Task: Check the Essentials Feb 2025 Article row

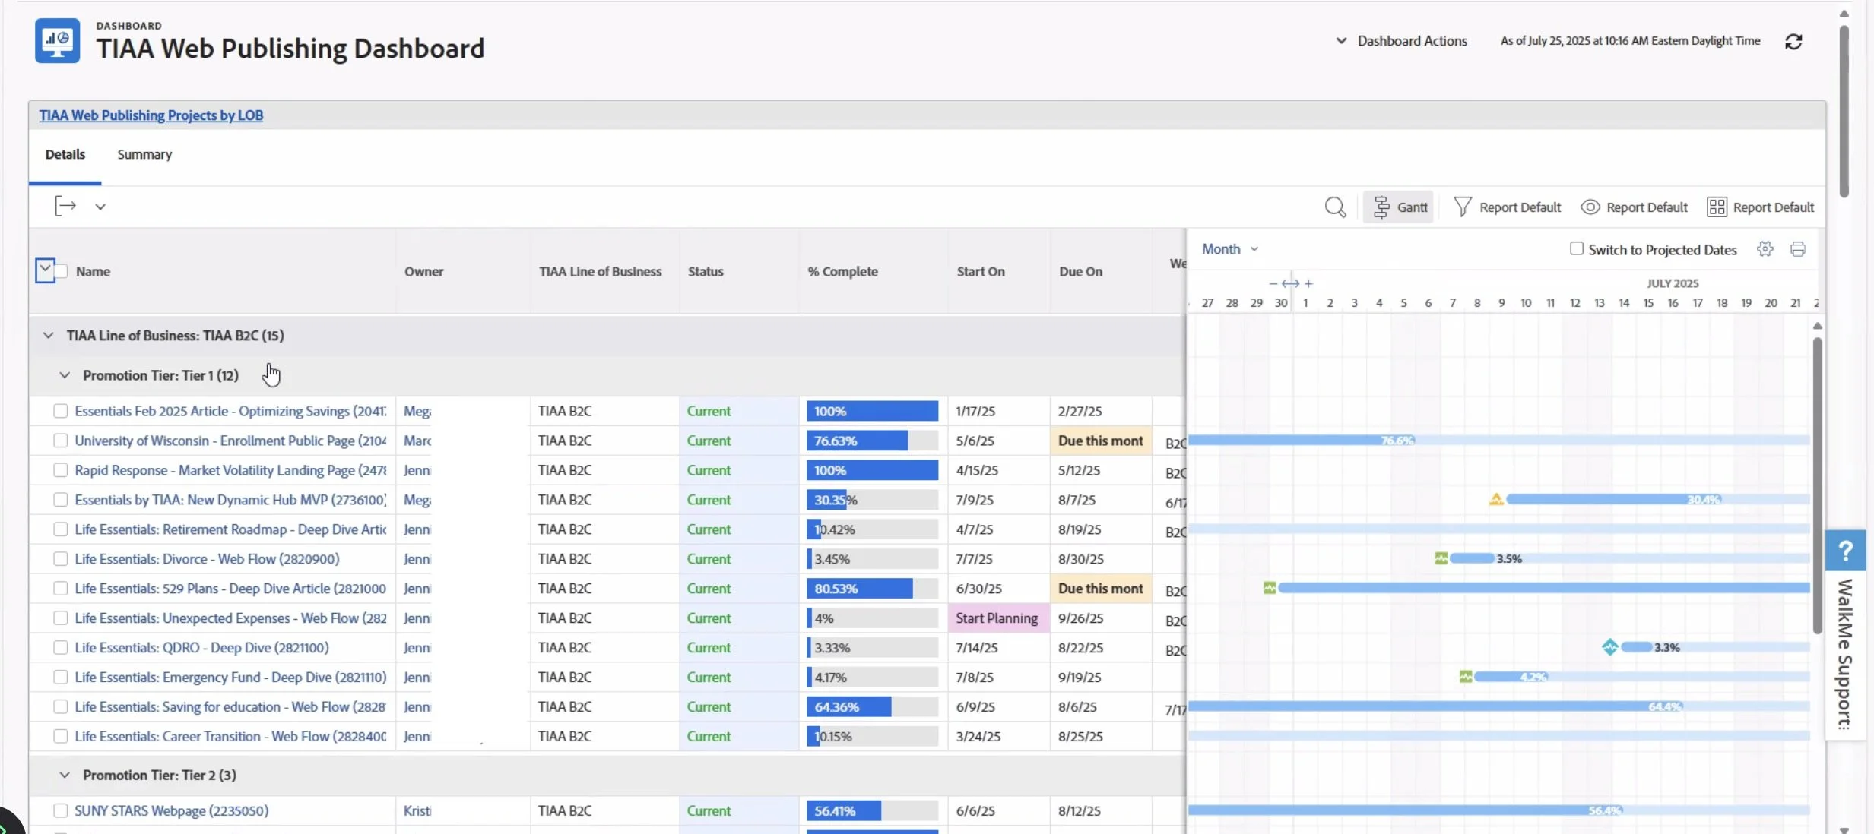Action: click(x=61, y=411)
